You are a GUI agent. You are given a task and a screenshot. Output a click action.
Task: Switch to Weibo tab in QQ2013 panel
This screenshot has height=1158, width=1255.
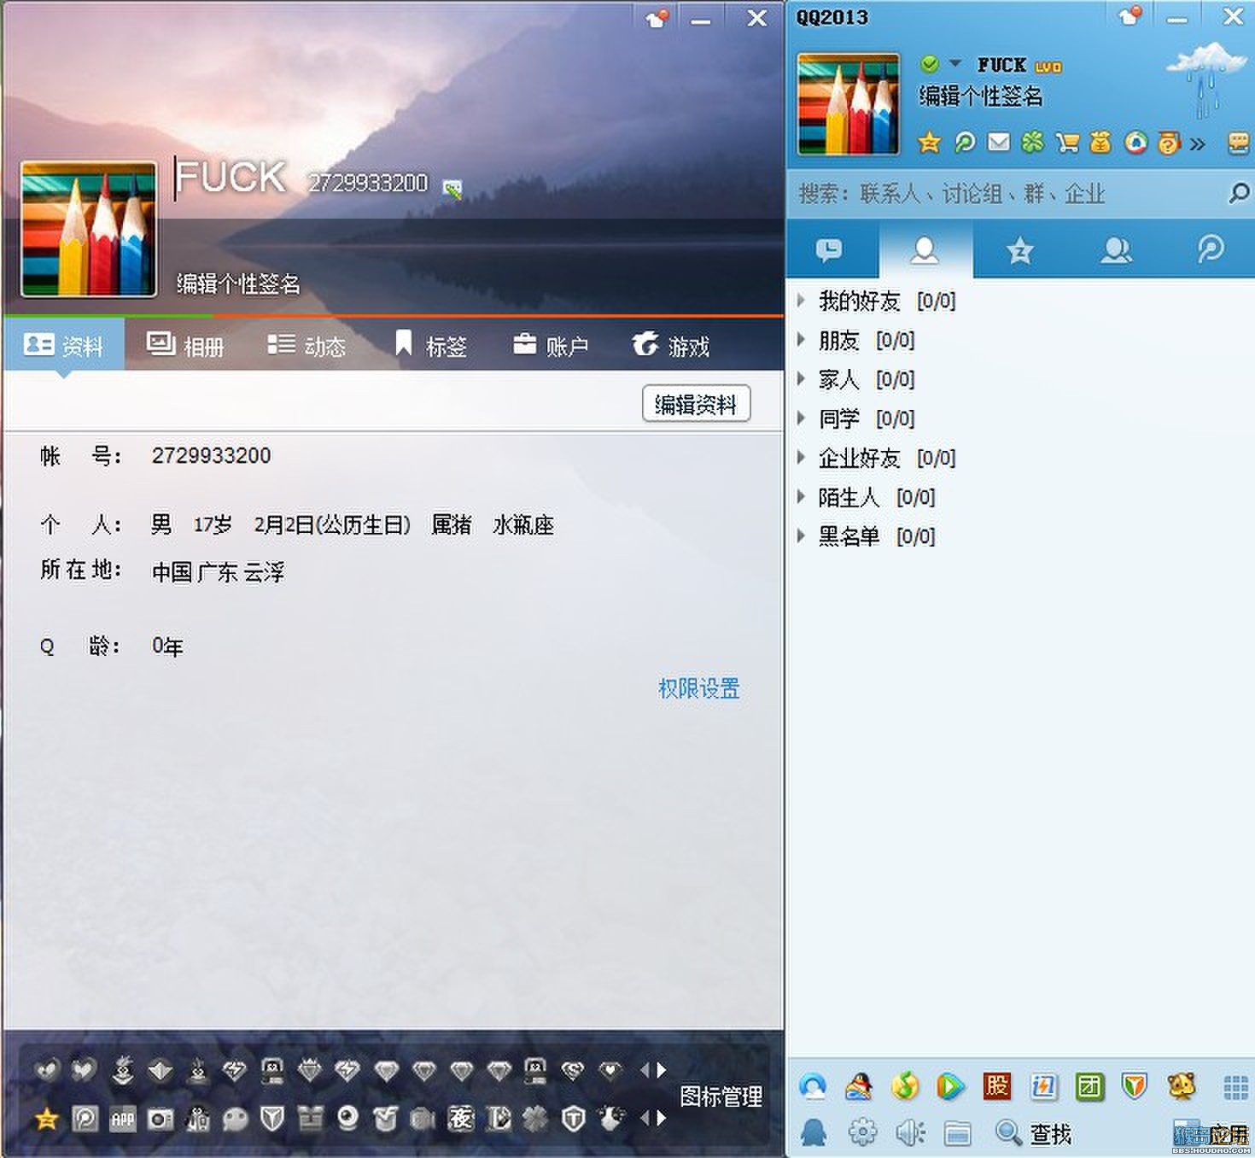[x=1211, y=250]
